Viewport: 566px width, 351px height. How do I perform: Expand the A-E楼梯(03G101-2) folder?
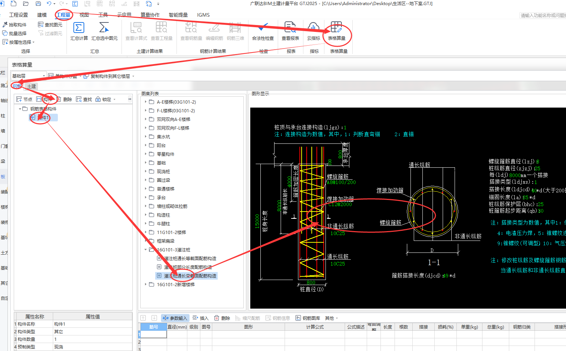click(x=146, y=102)
